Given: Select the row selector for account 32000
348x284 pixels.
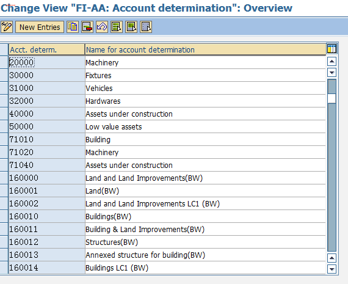Looking at the screenshot, I should (4, 101).
